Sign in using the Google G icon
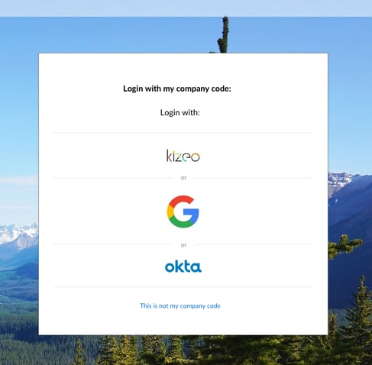The image size is (372, 365). [x=183, y=212]
